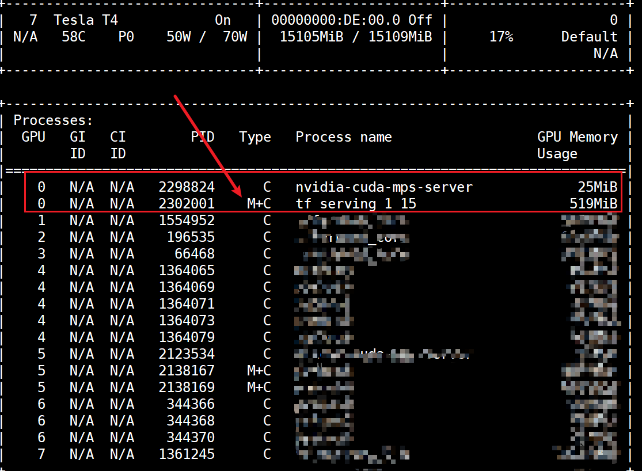Click type 'M+C' of PID 2138167

coord(259,371)
